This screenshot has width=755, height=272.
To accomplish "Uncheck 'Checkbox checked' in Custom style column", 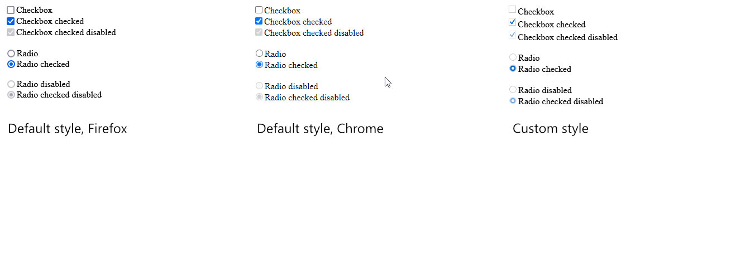I will click(513, 22).
